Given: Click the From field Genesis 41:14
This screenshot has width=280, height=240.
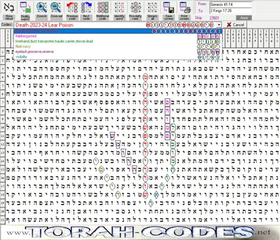Looking at the screenshot, I should click(x=230, y=5).
